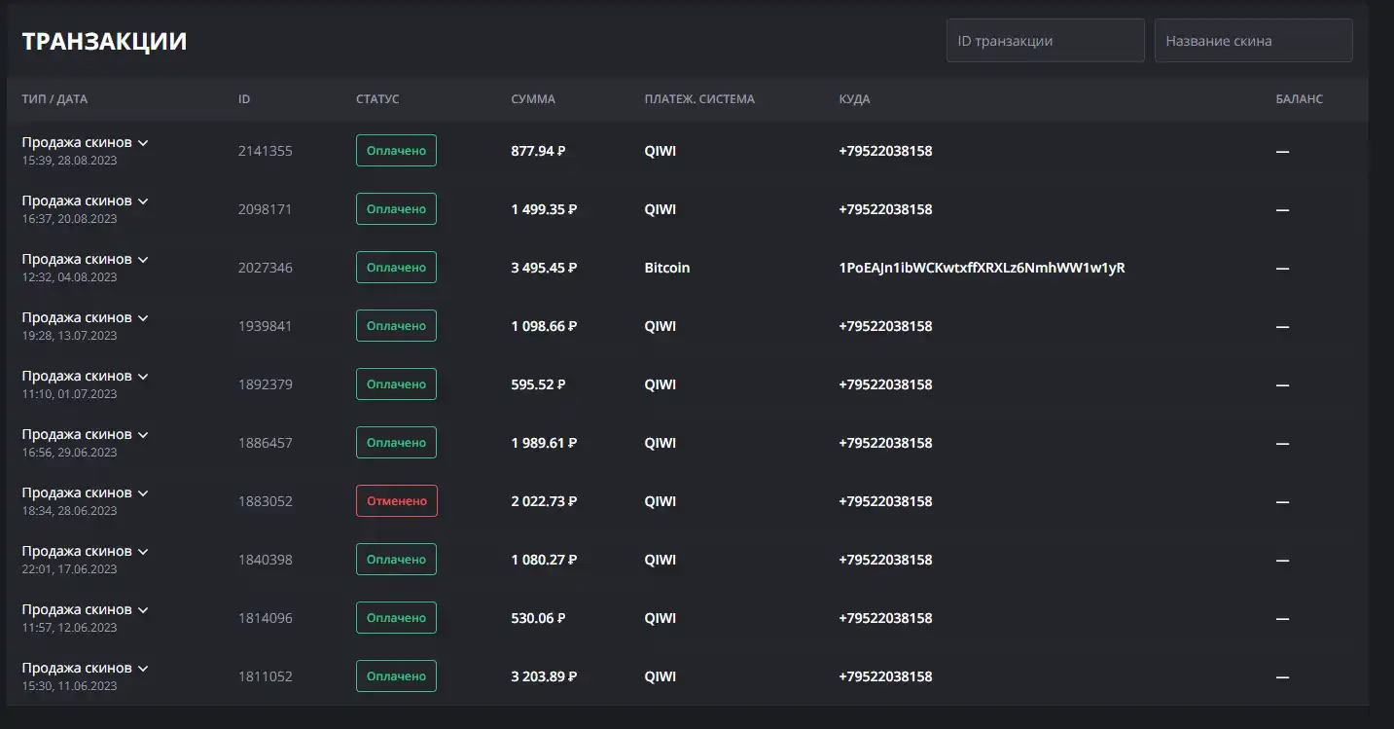1394x729 pixels.
Task: Click the amount 2 022.73 ₽
Action: click(544, 501)
